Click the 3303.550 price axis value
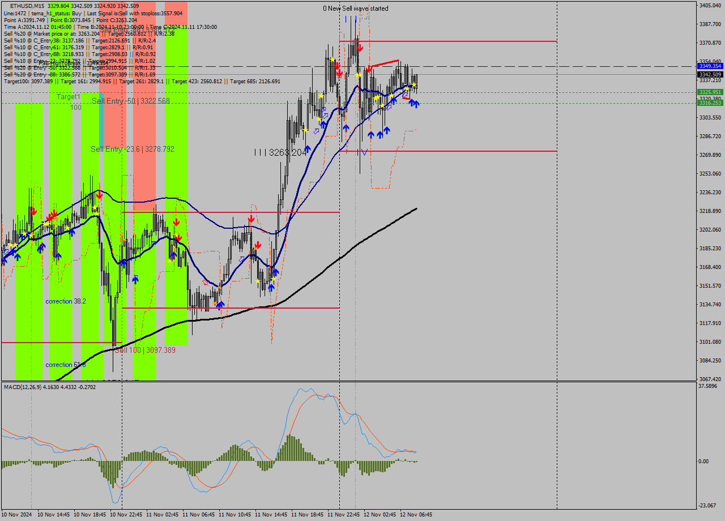 point(710,117)
